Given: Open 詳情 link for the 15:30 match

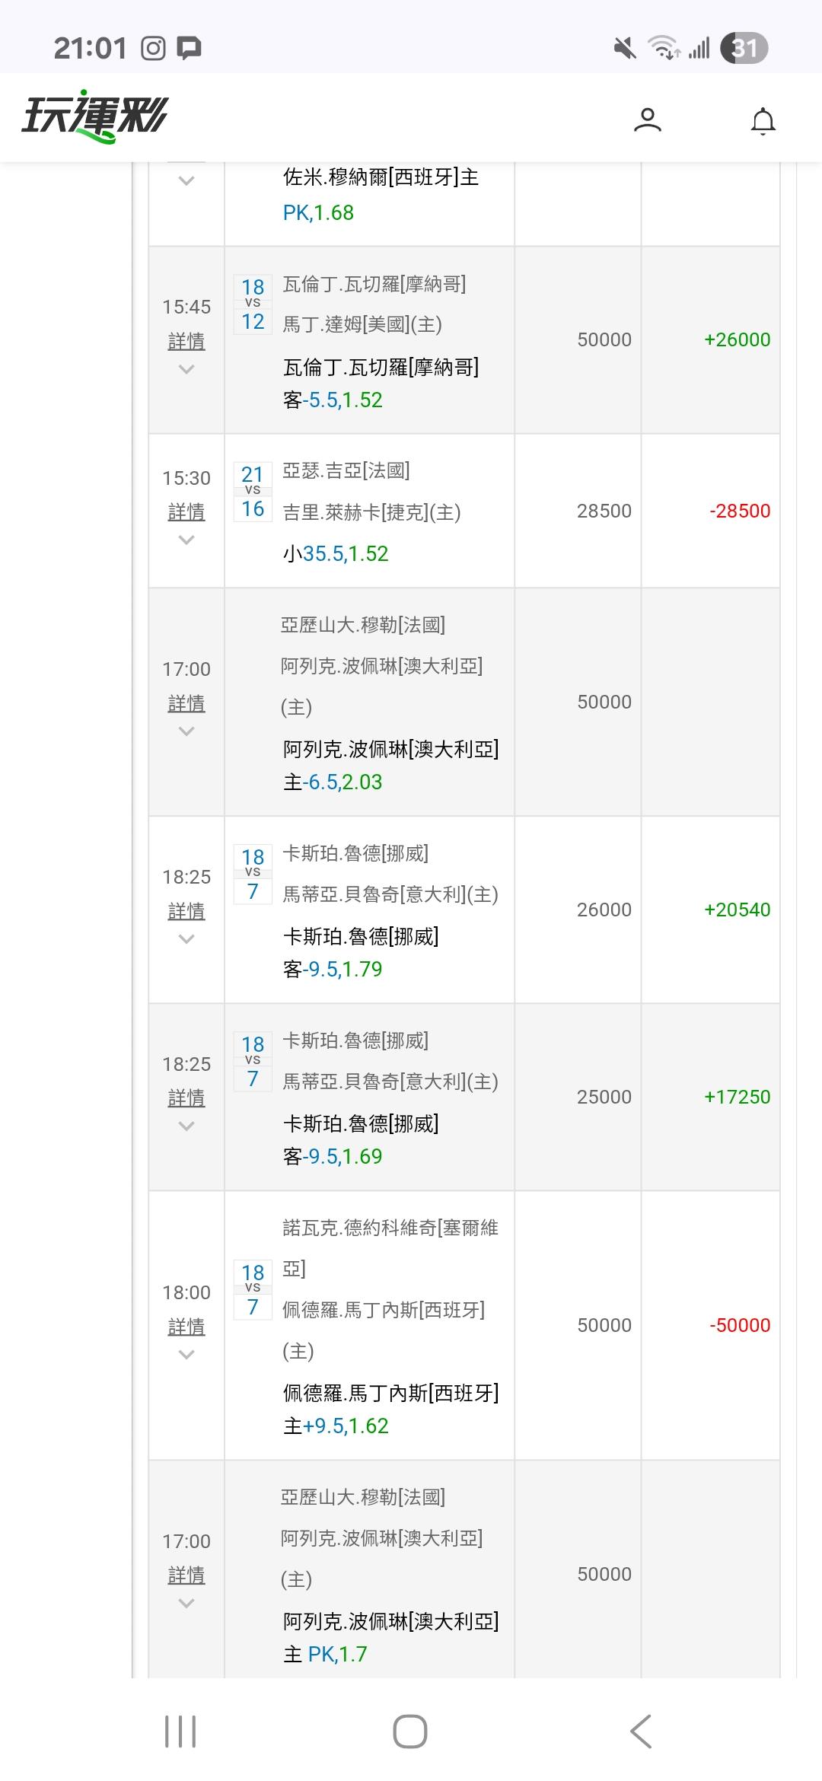Looking at the screenshot, I should click(186, 511).
